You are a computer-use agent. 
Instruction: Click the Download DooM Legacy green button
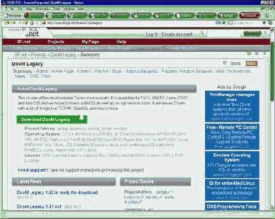(x=52, y=120)
